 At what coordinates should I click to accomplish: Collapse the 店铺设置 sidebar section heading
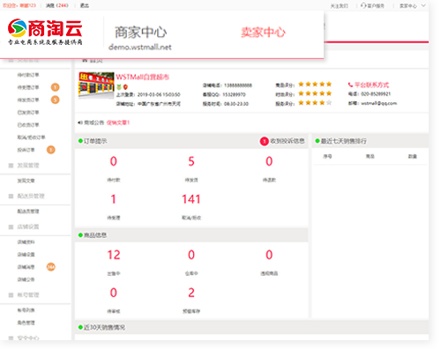coord(28,226)
